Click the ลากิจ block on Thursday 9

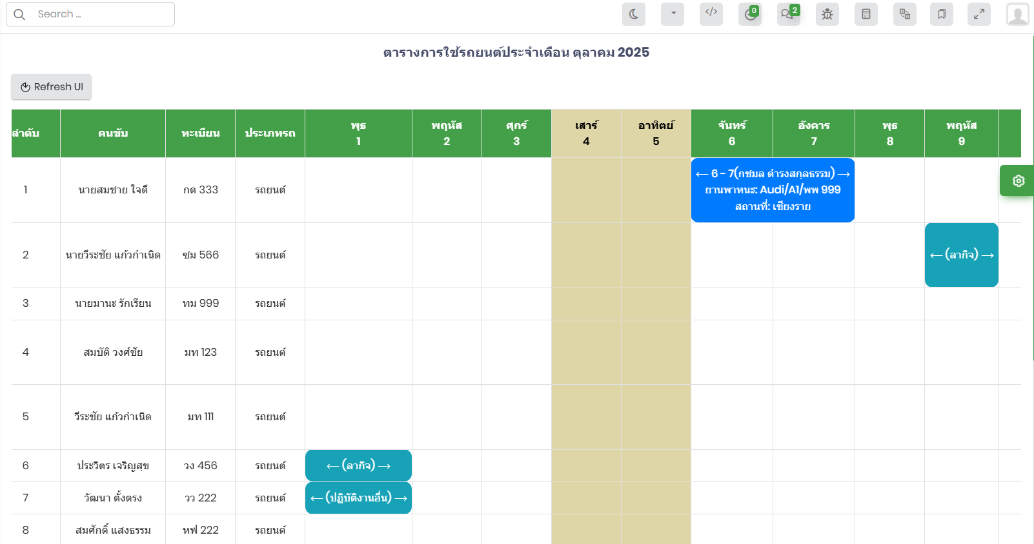tap(961, 255)
